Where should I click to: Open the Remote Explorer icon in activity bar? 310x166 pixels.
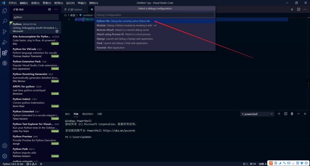pos(5,63)
